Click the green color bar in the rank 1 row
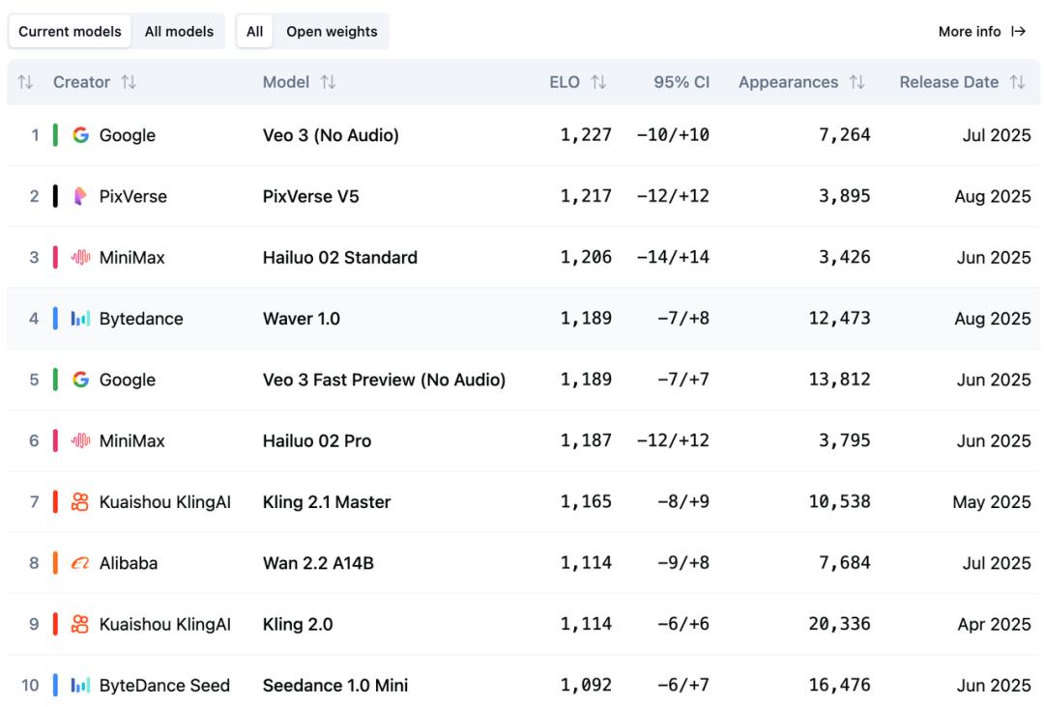Screen dimensions: 1044x707 point(56,135)
